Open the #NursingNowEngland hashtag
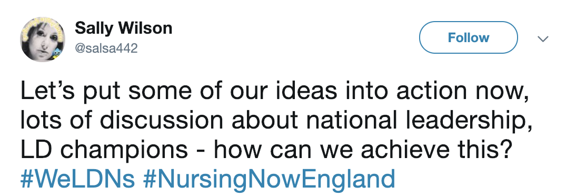Image resolution: width=576 pixels, height=196 pixels. point(269,179)
